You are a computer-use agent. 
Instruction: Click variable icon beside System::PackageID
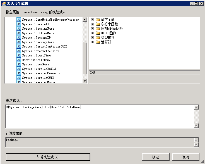[19, 37]
